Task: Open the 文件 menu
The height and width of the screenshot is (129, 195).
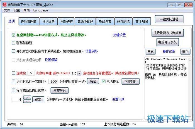Action: (7, 10)
